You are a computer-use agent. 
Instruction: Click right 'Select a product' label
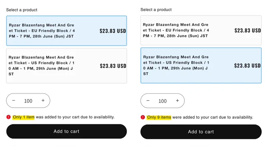coord(156,10)
